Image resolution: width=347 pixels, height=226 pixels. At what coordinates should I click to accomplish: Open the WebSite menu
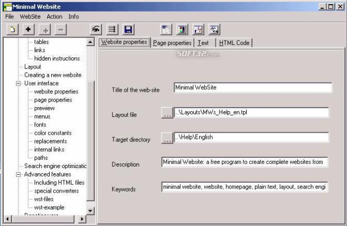(30, 17)
